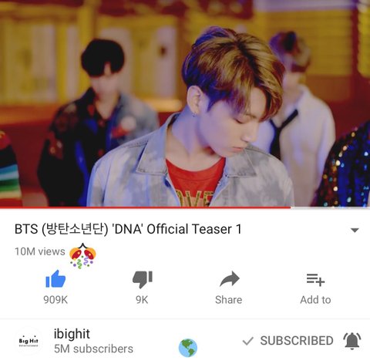
Task: Open the ibighit channel name link
Action: click(72, 334)
